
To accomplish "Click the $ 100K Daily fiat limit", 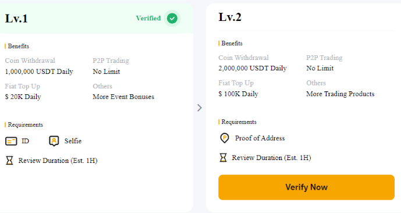I will 239,94.
